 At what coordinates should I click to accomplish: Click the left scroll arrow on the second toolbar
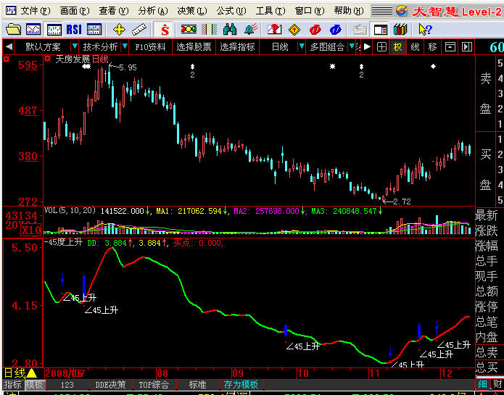tap(9, 47)
